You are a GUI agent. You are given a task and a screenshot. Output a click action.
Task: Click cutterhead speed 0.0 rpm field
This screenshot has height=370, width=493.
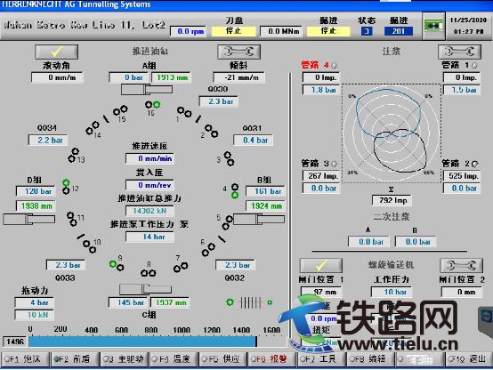coord(188,31)
